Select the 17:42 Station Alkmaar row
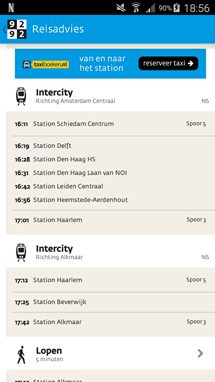 pyautogui.click(x=110, y=322)
